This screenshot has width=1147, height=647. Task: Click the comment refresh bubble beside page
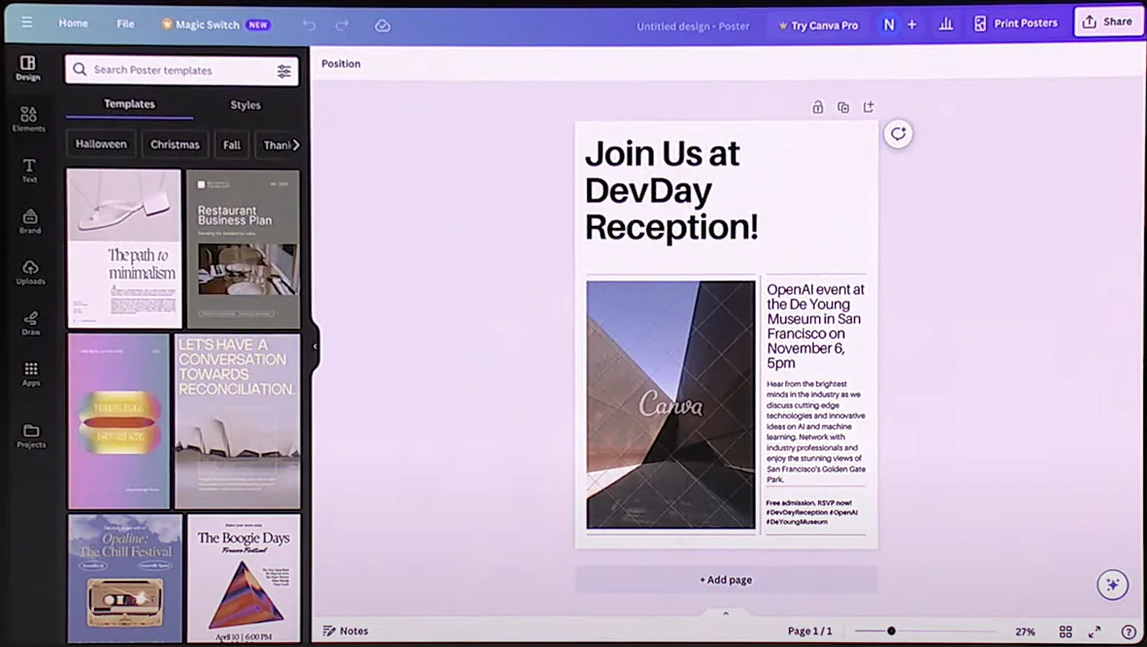click(899, 134)
